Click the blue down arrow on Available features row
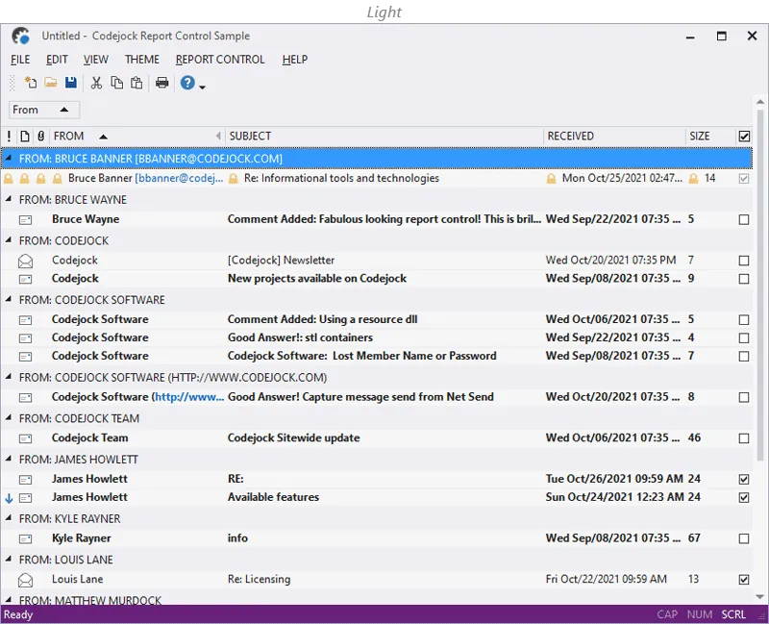 pos(9,498)
